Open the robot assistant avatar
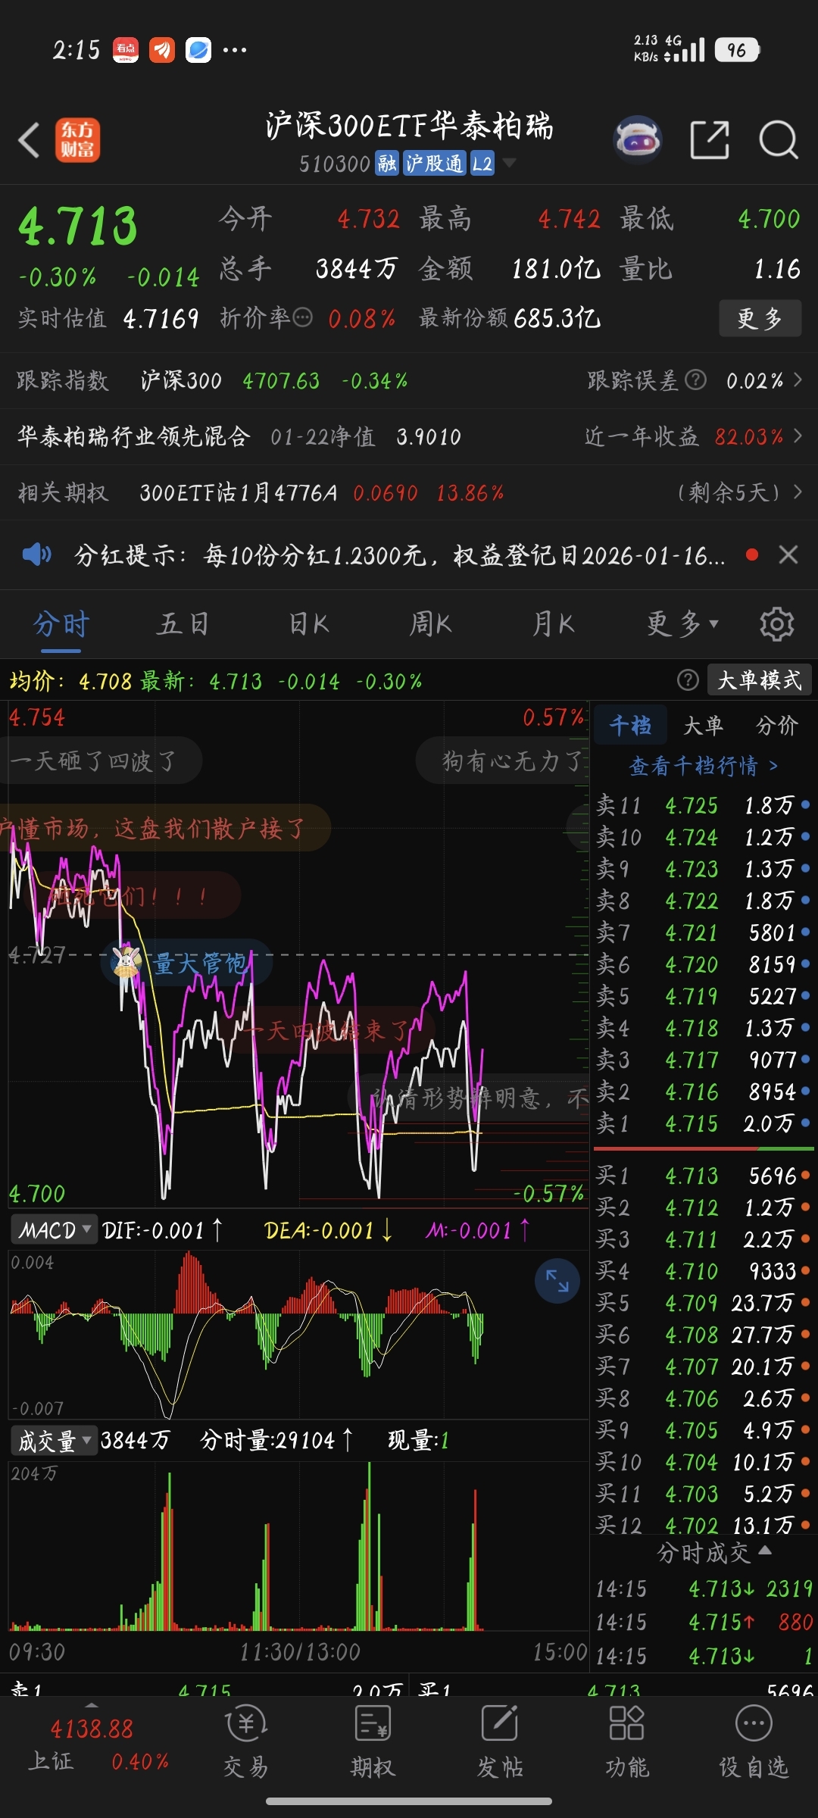 coord(638,140)
